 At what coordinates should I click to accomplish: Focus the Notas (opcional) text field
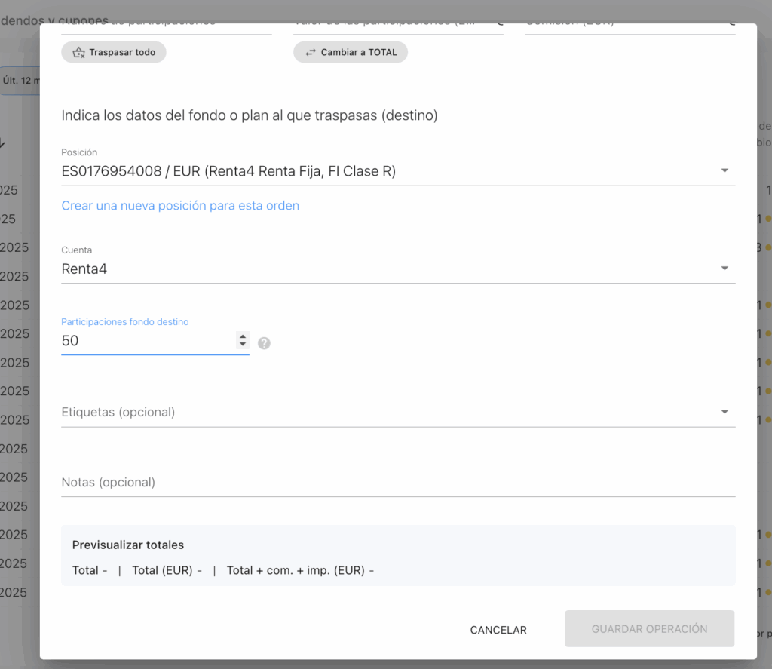pyautogui.click(x=397, y=482)
